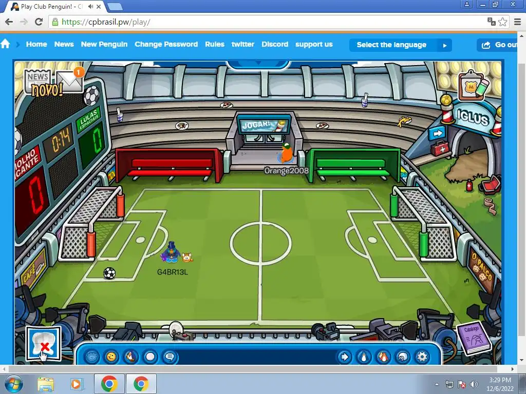
Task: Show hidden tray icons arrow
Action: click(x=437, y=384)
